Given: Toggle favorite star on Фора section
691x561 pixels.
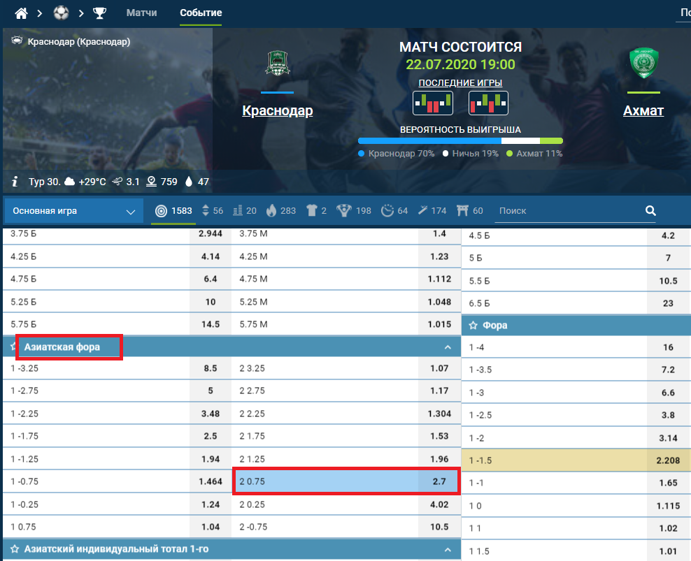Looking at the screenshot, I should coord(473,325).
